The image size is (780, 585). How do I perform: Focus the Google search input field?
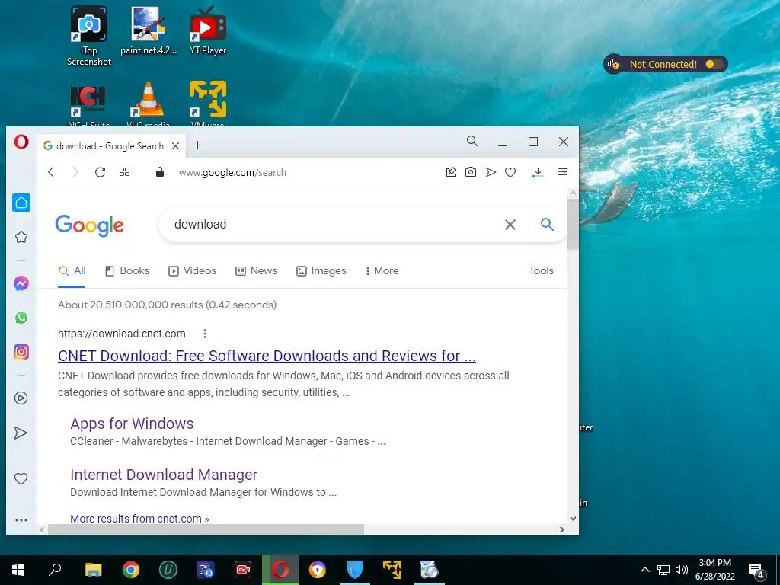(334, 225)
